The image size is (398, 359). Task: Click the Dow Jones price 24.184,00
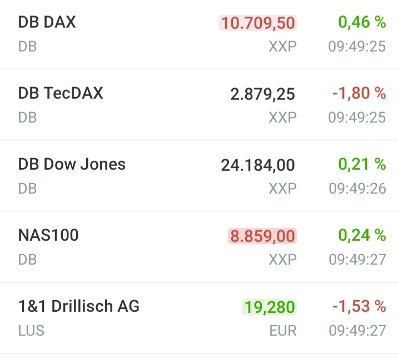(x=258, y=165)
